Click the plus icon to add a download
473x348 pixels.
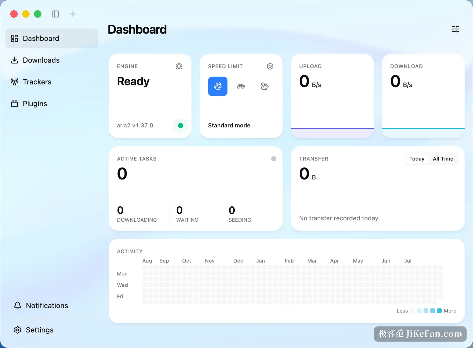click(73, 14)
